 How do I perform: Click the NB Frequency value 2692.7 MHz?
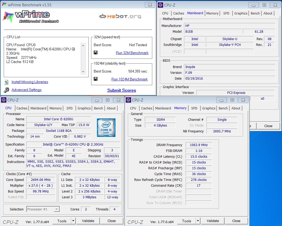[x=222, y=131]
